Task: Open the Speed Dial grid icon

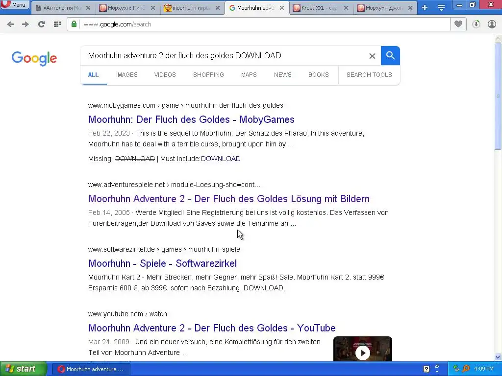Action: (57, 24)
